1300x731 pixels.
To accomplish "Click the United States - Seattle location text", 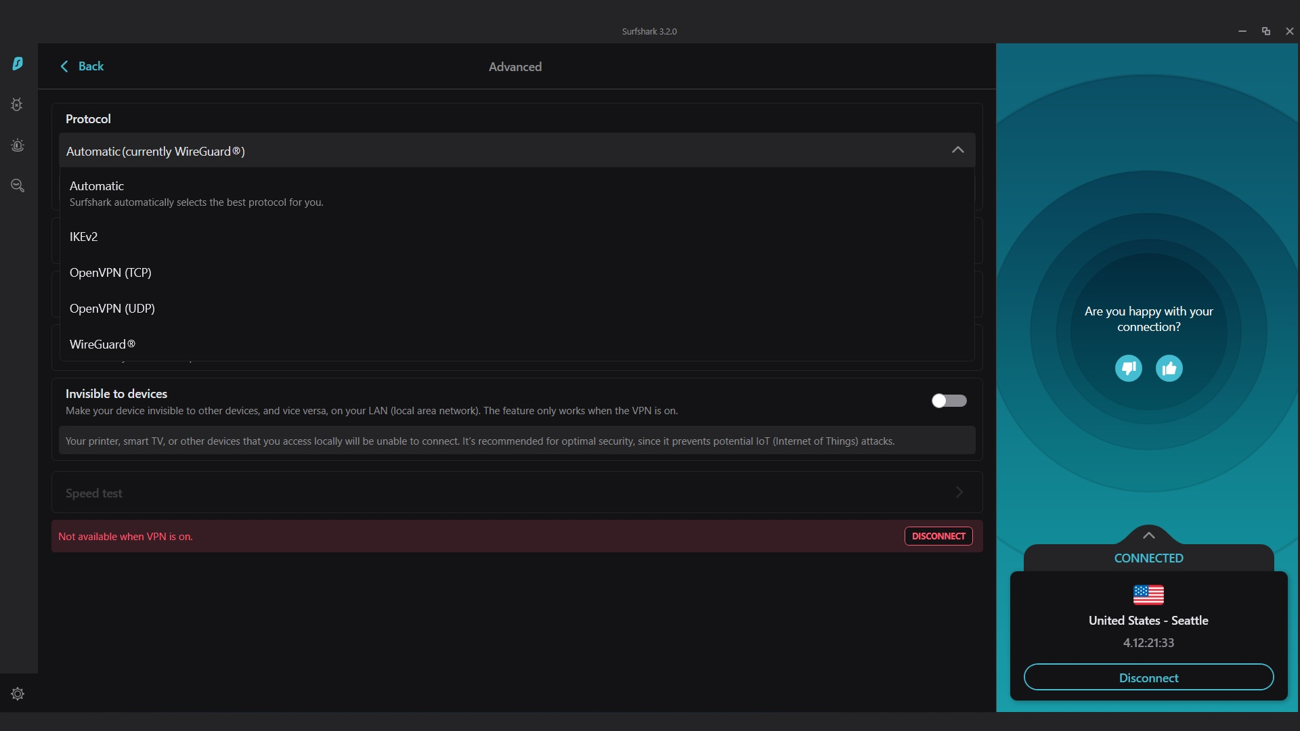I will (x=1148, y=621).
